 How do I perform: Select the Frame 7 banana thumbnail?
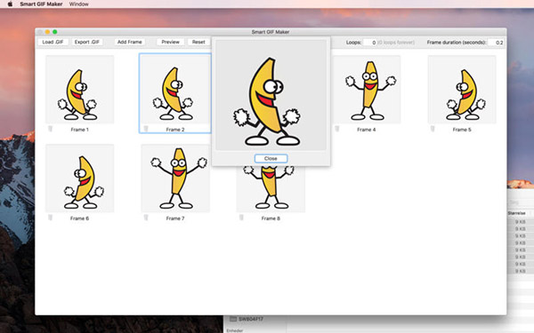coord(175,178)
